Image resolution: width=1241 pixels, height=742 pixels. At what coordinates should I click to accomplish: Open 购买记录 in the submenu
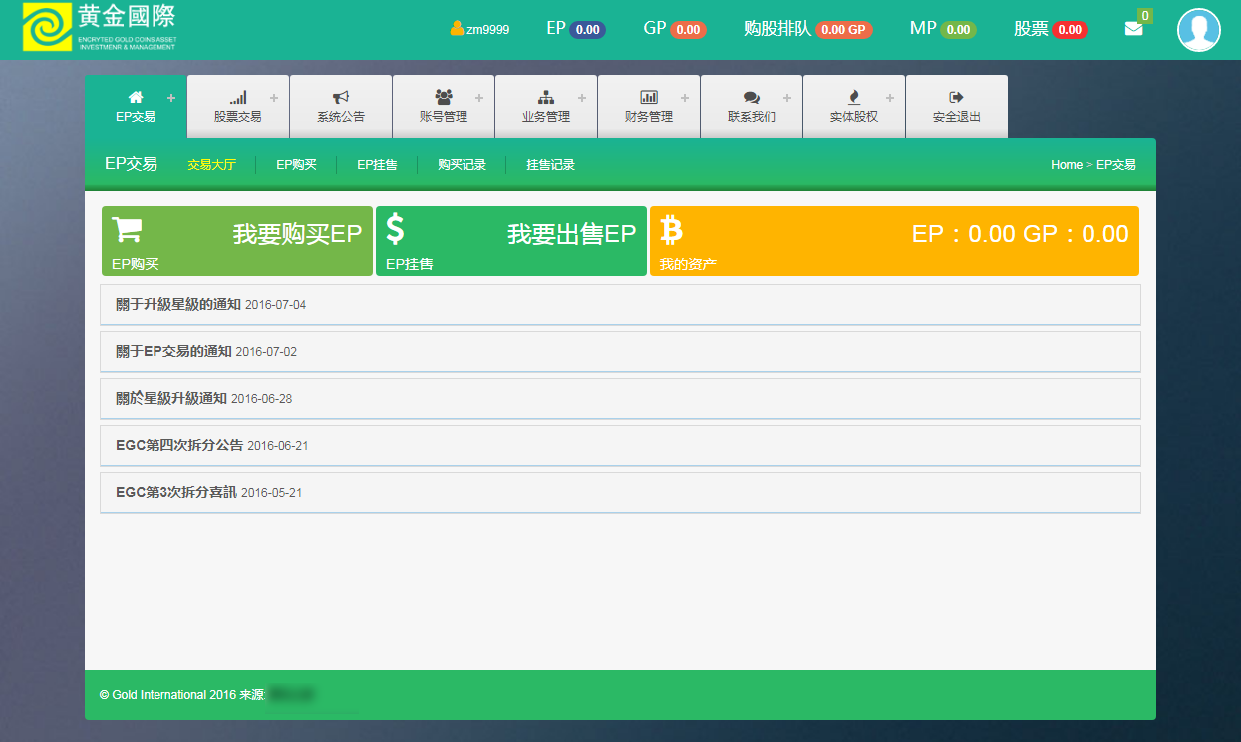[x=462, y=165]
